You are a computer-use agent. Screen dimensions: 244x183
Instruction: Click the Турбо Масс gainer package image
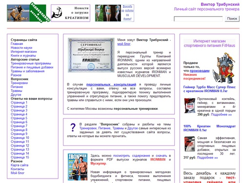[190, 105]
